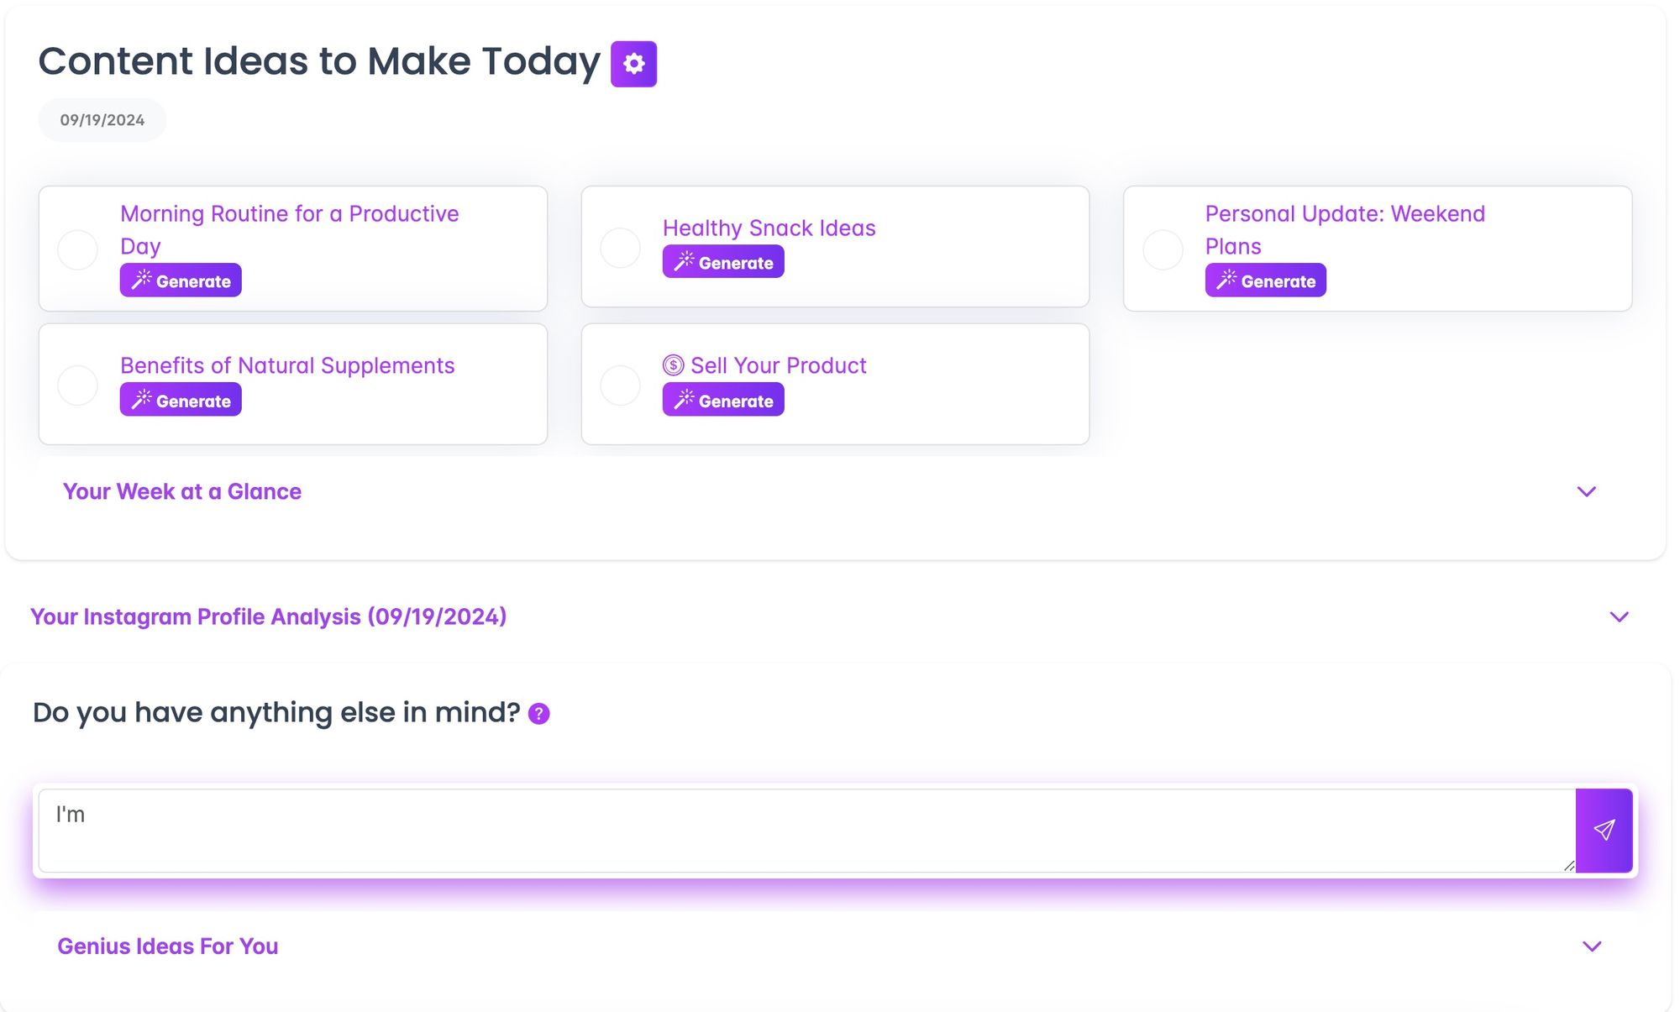1680x1012 pixels.
Task: Check off Healthy Snack Ideas circle
Action: 621,248
